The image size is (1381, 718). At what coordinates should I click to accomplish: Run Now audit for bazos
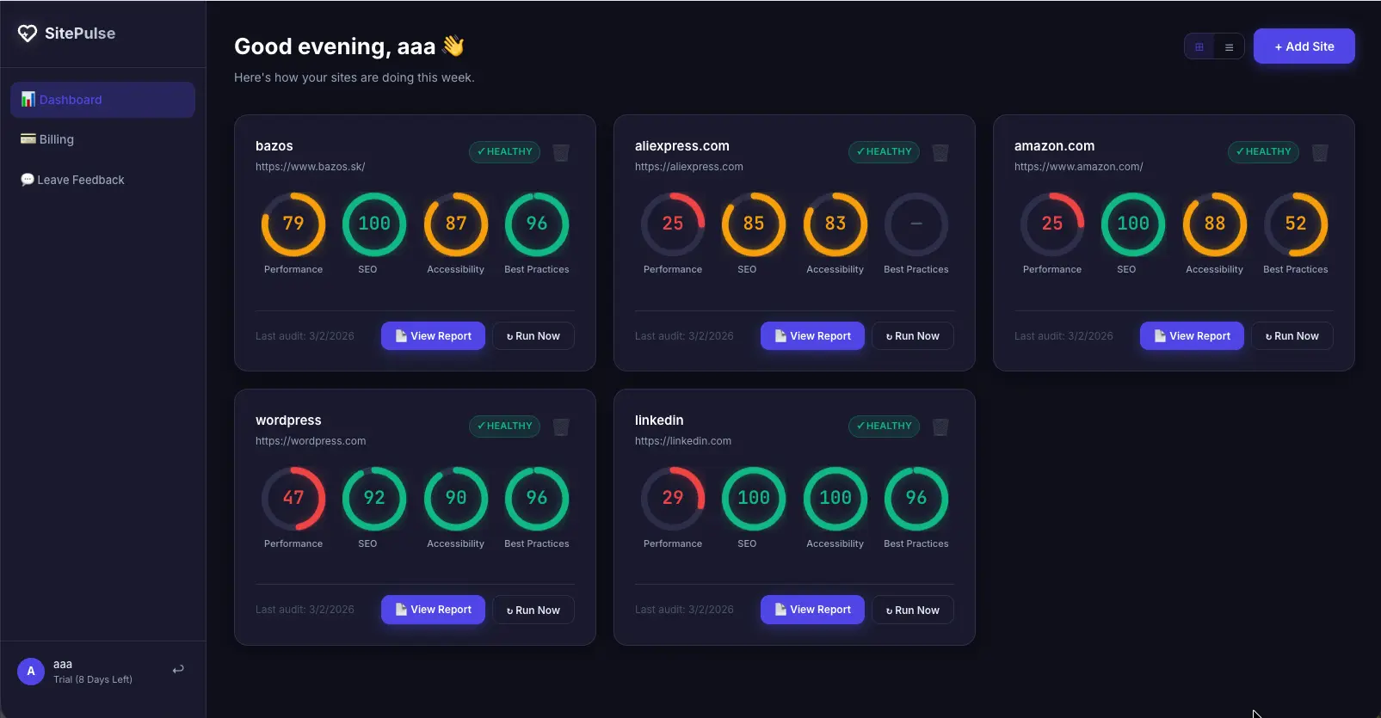pos(533,336)
